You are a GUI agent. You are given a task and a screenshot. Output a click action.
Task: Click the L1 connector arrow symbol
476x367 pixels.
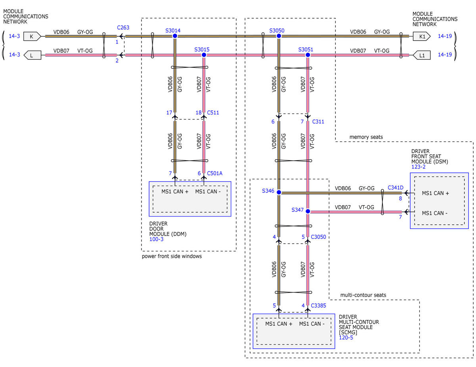click(x=421, y=55)
